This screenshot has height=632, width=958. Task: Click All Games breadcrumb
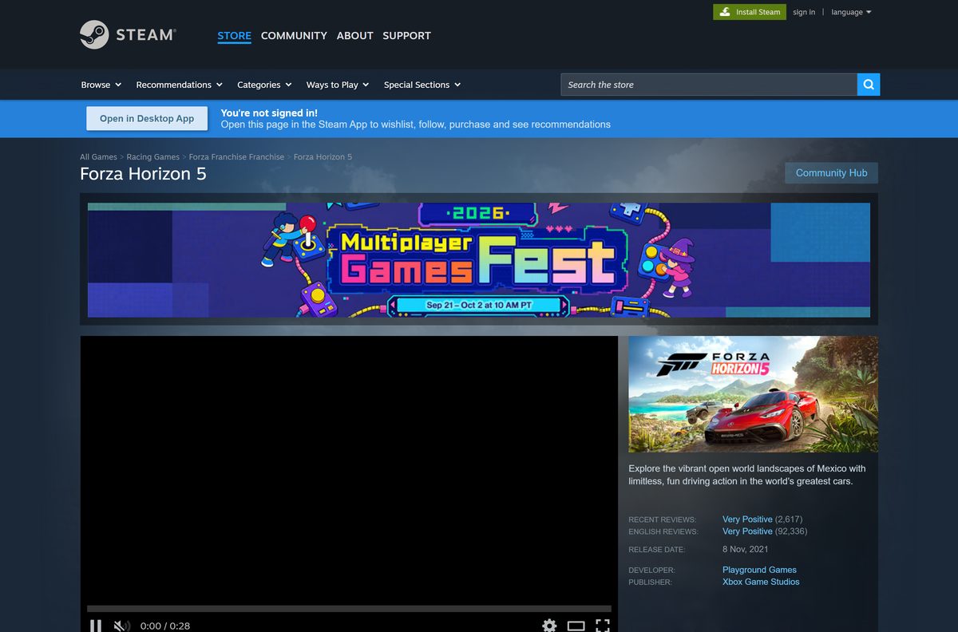pos(98,157)
